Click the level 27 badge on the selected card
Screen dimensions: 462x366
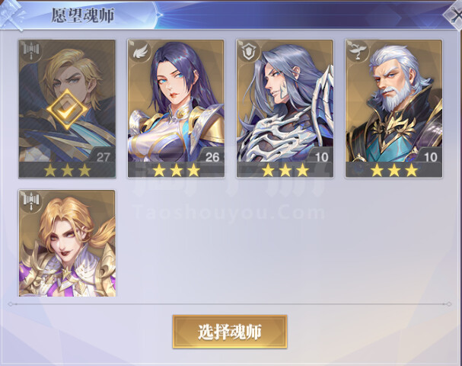point(103,157)
